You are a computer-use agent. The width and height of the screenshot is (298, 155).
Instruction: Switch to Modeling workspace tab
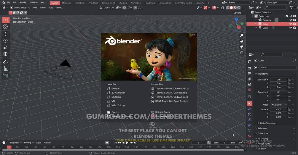click(x=66, y=3)
